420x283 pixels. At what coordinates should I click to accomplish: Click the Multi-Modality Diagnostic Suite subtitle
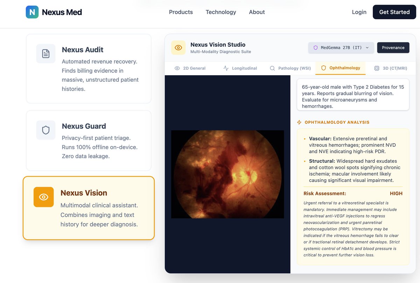(221, 52)
